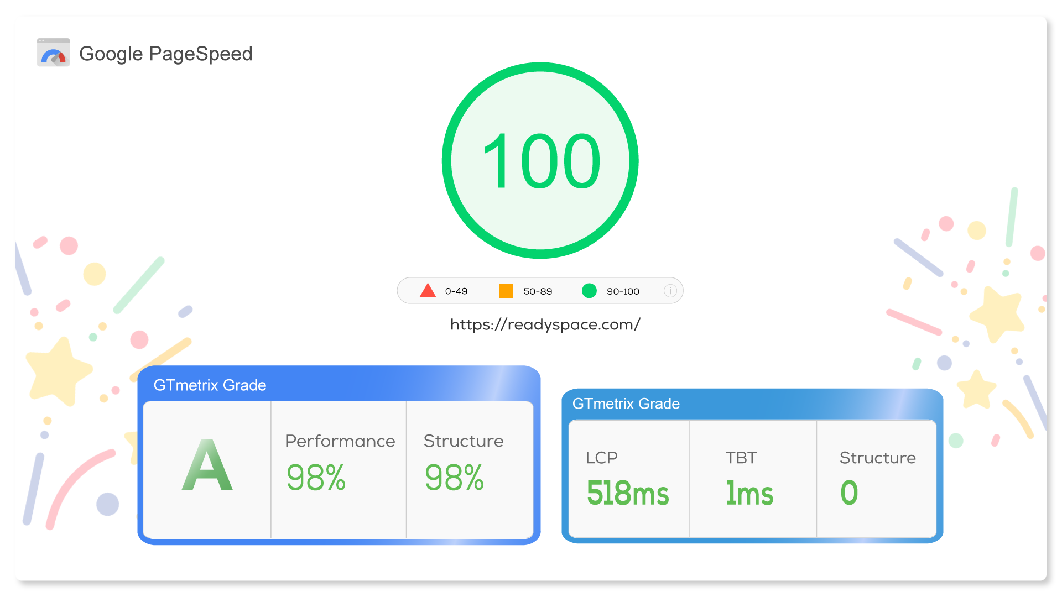1062x597 pixels.
Task: Select the green circle 90-100 legend icon
Action: pos(589,290)
